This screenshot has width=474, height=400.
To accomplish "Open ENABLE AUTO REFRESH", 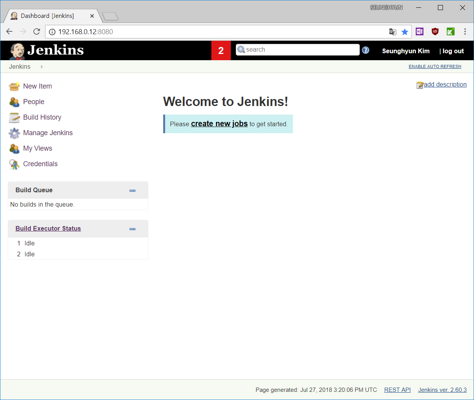I will point(435,66).
